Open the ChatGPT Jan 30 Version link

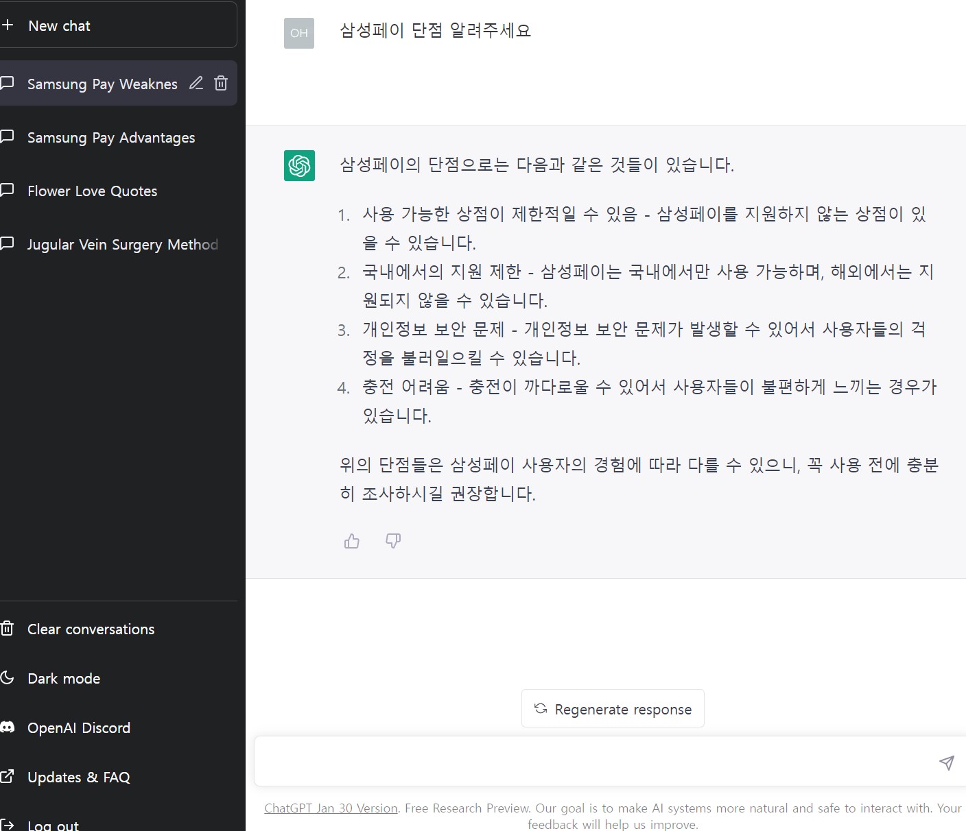331,808
